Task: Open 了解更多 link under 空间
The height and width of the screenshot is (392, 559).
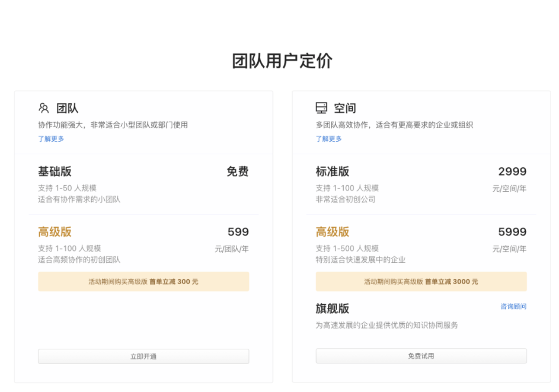Action: coord(329,138)
